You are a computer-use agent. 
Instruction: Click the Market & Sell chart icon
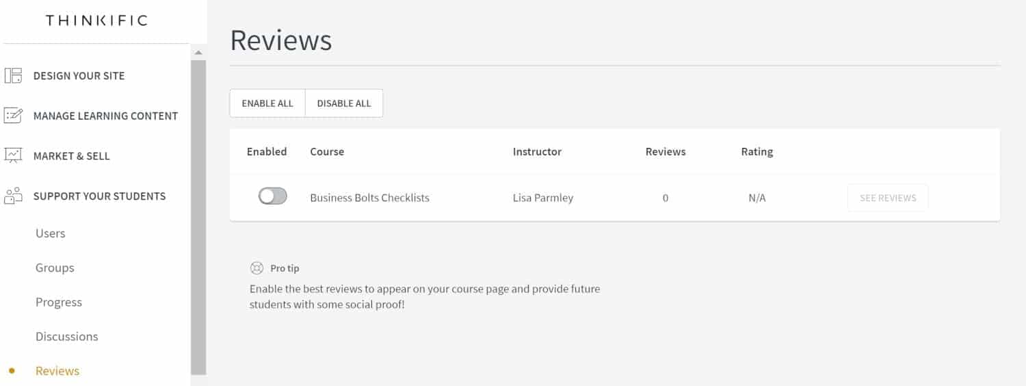tap(13, 155)
